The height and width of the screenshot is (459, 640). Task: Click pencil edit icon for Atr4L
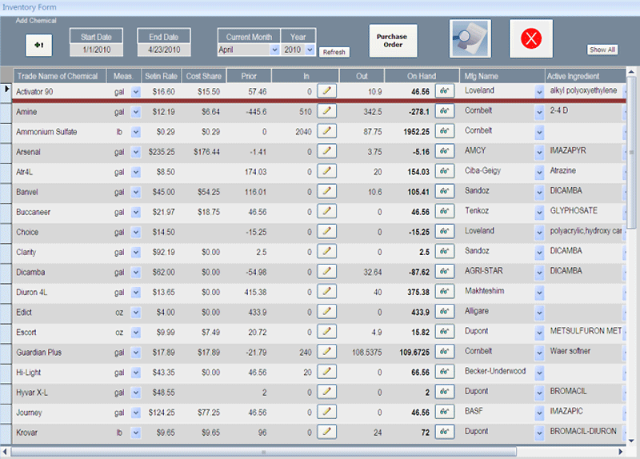(326, 171)
